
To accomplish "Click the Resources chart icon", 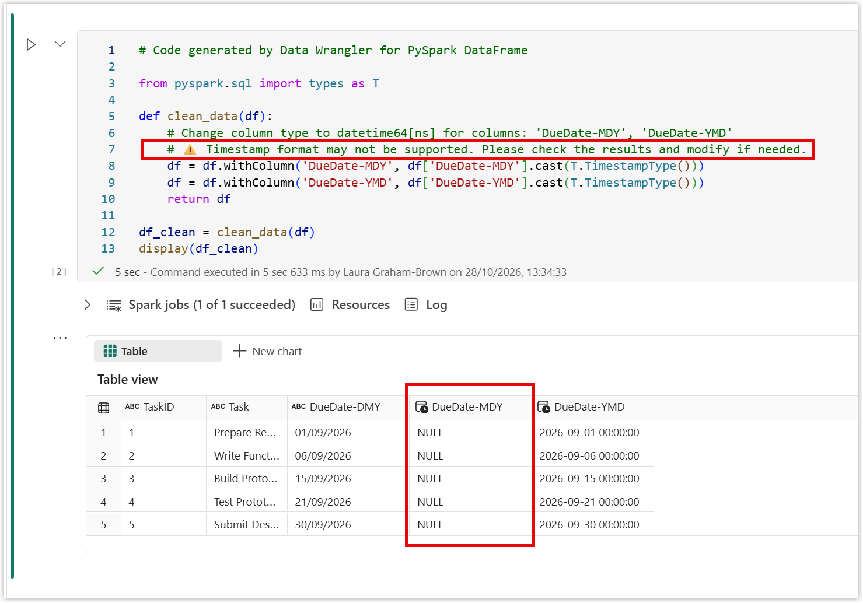I will (317, 304).
